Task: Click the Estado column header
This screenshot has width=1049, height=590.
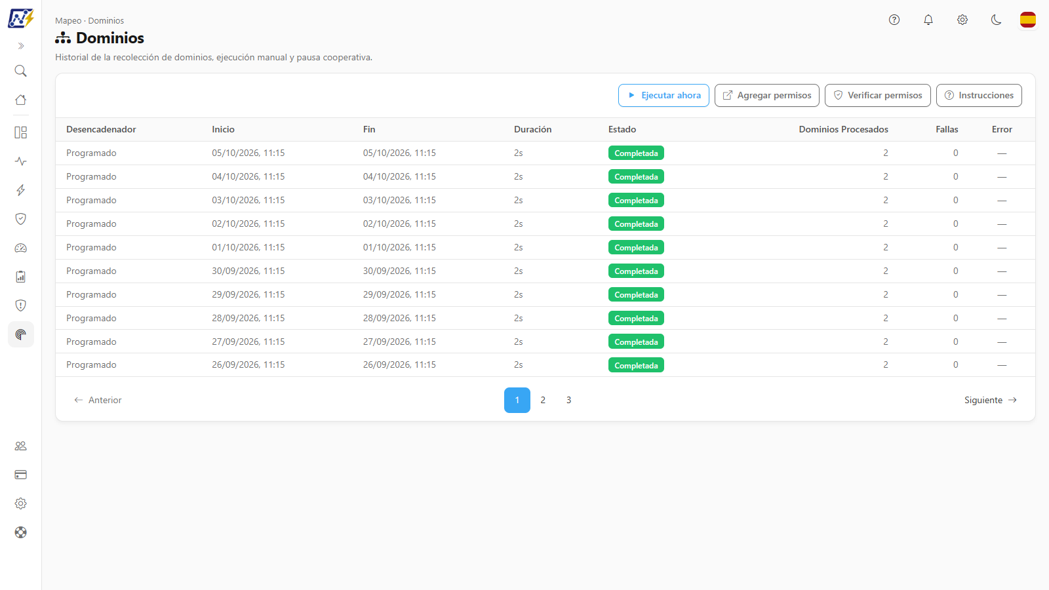Action: coord(622,130)
